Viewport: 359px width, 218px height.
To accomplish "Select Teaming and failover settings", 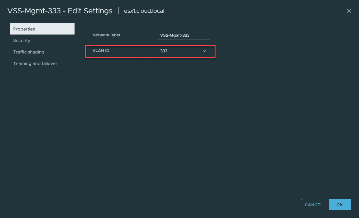I will 35,63.
